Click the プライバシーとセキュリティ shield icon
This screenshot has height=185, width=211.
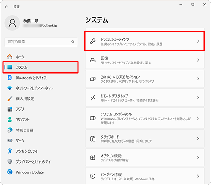10,161
